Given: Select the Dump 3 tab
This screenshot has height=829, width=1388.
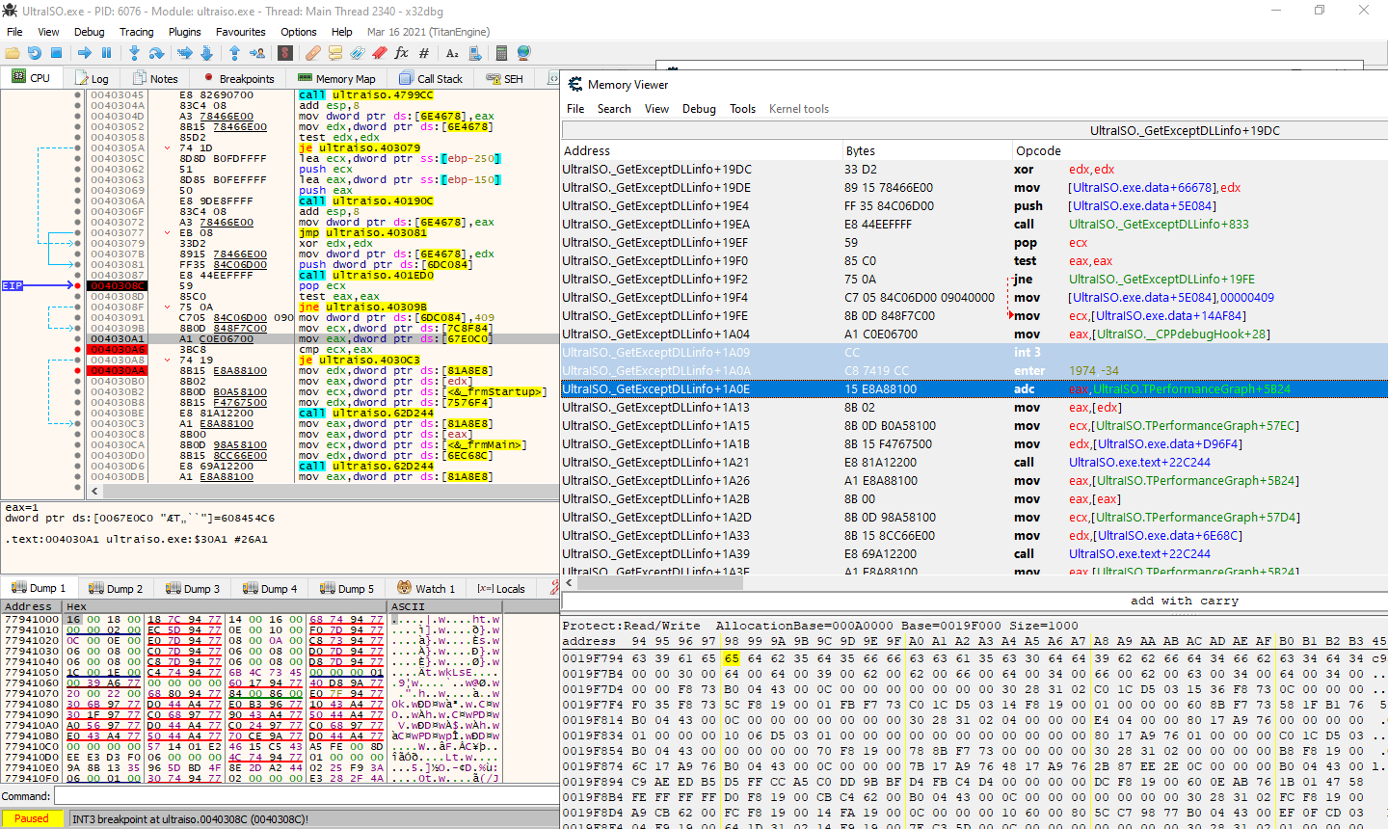Looking at the screenshot, I should point(194,588).
